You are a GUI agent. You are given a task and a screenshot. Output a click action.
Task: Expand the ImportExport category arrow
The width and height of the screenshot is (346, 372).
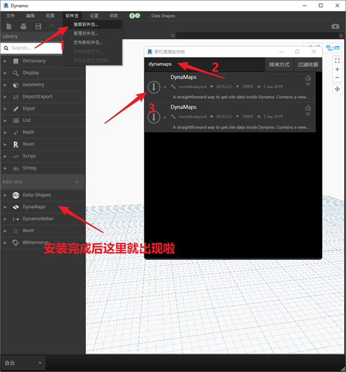pos(5,97)
